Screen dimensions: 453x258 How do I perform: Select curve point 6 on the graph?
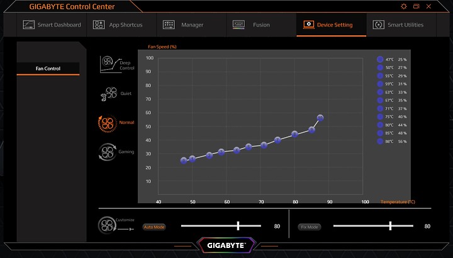tap(264, 145)
